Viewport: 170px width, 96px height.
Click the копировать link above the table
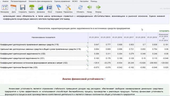[x=164, y=31]
